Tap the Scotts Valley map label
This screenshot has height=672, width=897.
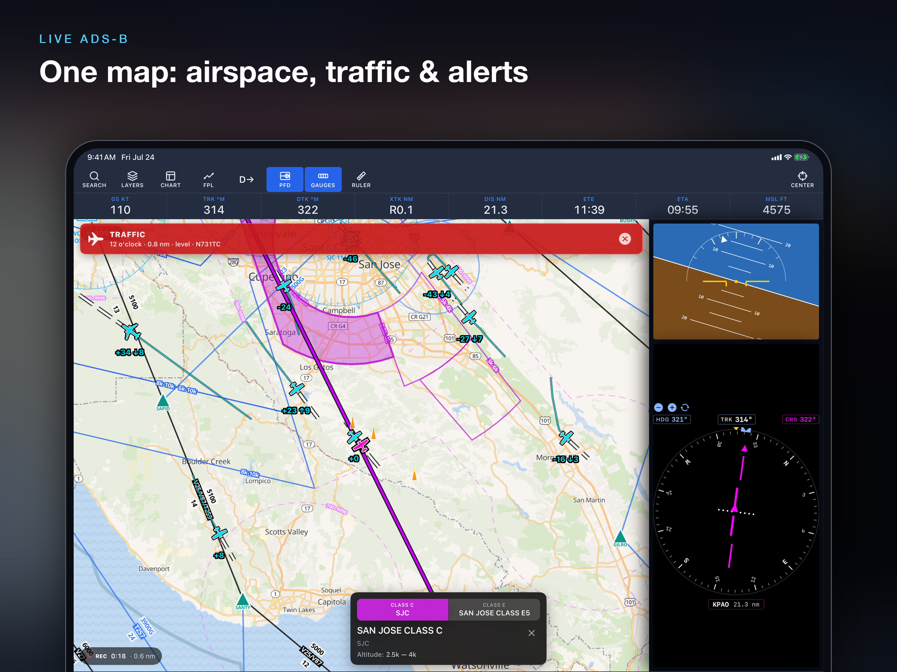point(286,532)
